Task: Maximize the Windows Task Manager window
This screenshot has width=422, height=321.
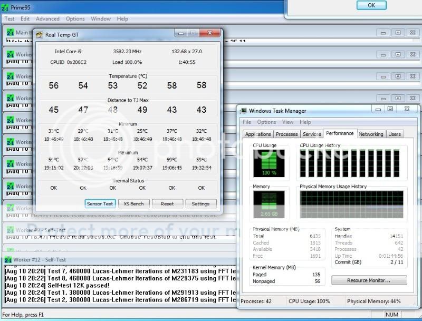Action: 390,109
